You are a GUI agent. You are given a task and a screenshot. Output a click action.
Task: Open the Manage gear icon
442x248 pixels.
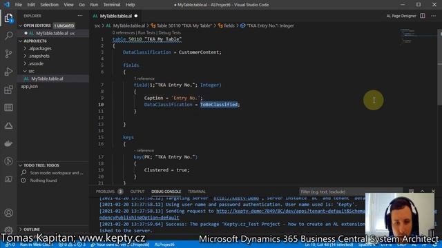pos(8,231)
